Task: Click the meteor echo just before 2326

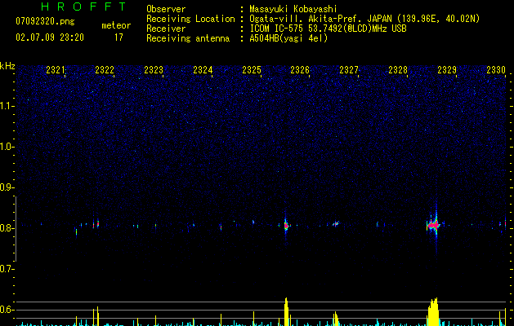Action: coord(286,225)
